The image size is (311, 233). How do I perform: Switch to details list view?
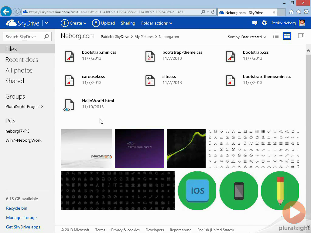(x=276, y=36)
